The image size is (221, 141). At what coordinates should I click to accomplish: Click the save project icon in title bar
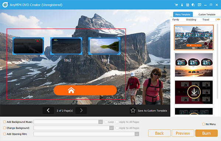coord(187,5)
